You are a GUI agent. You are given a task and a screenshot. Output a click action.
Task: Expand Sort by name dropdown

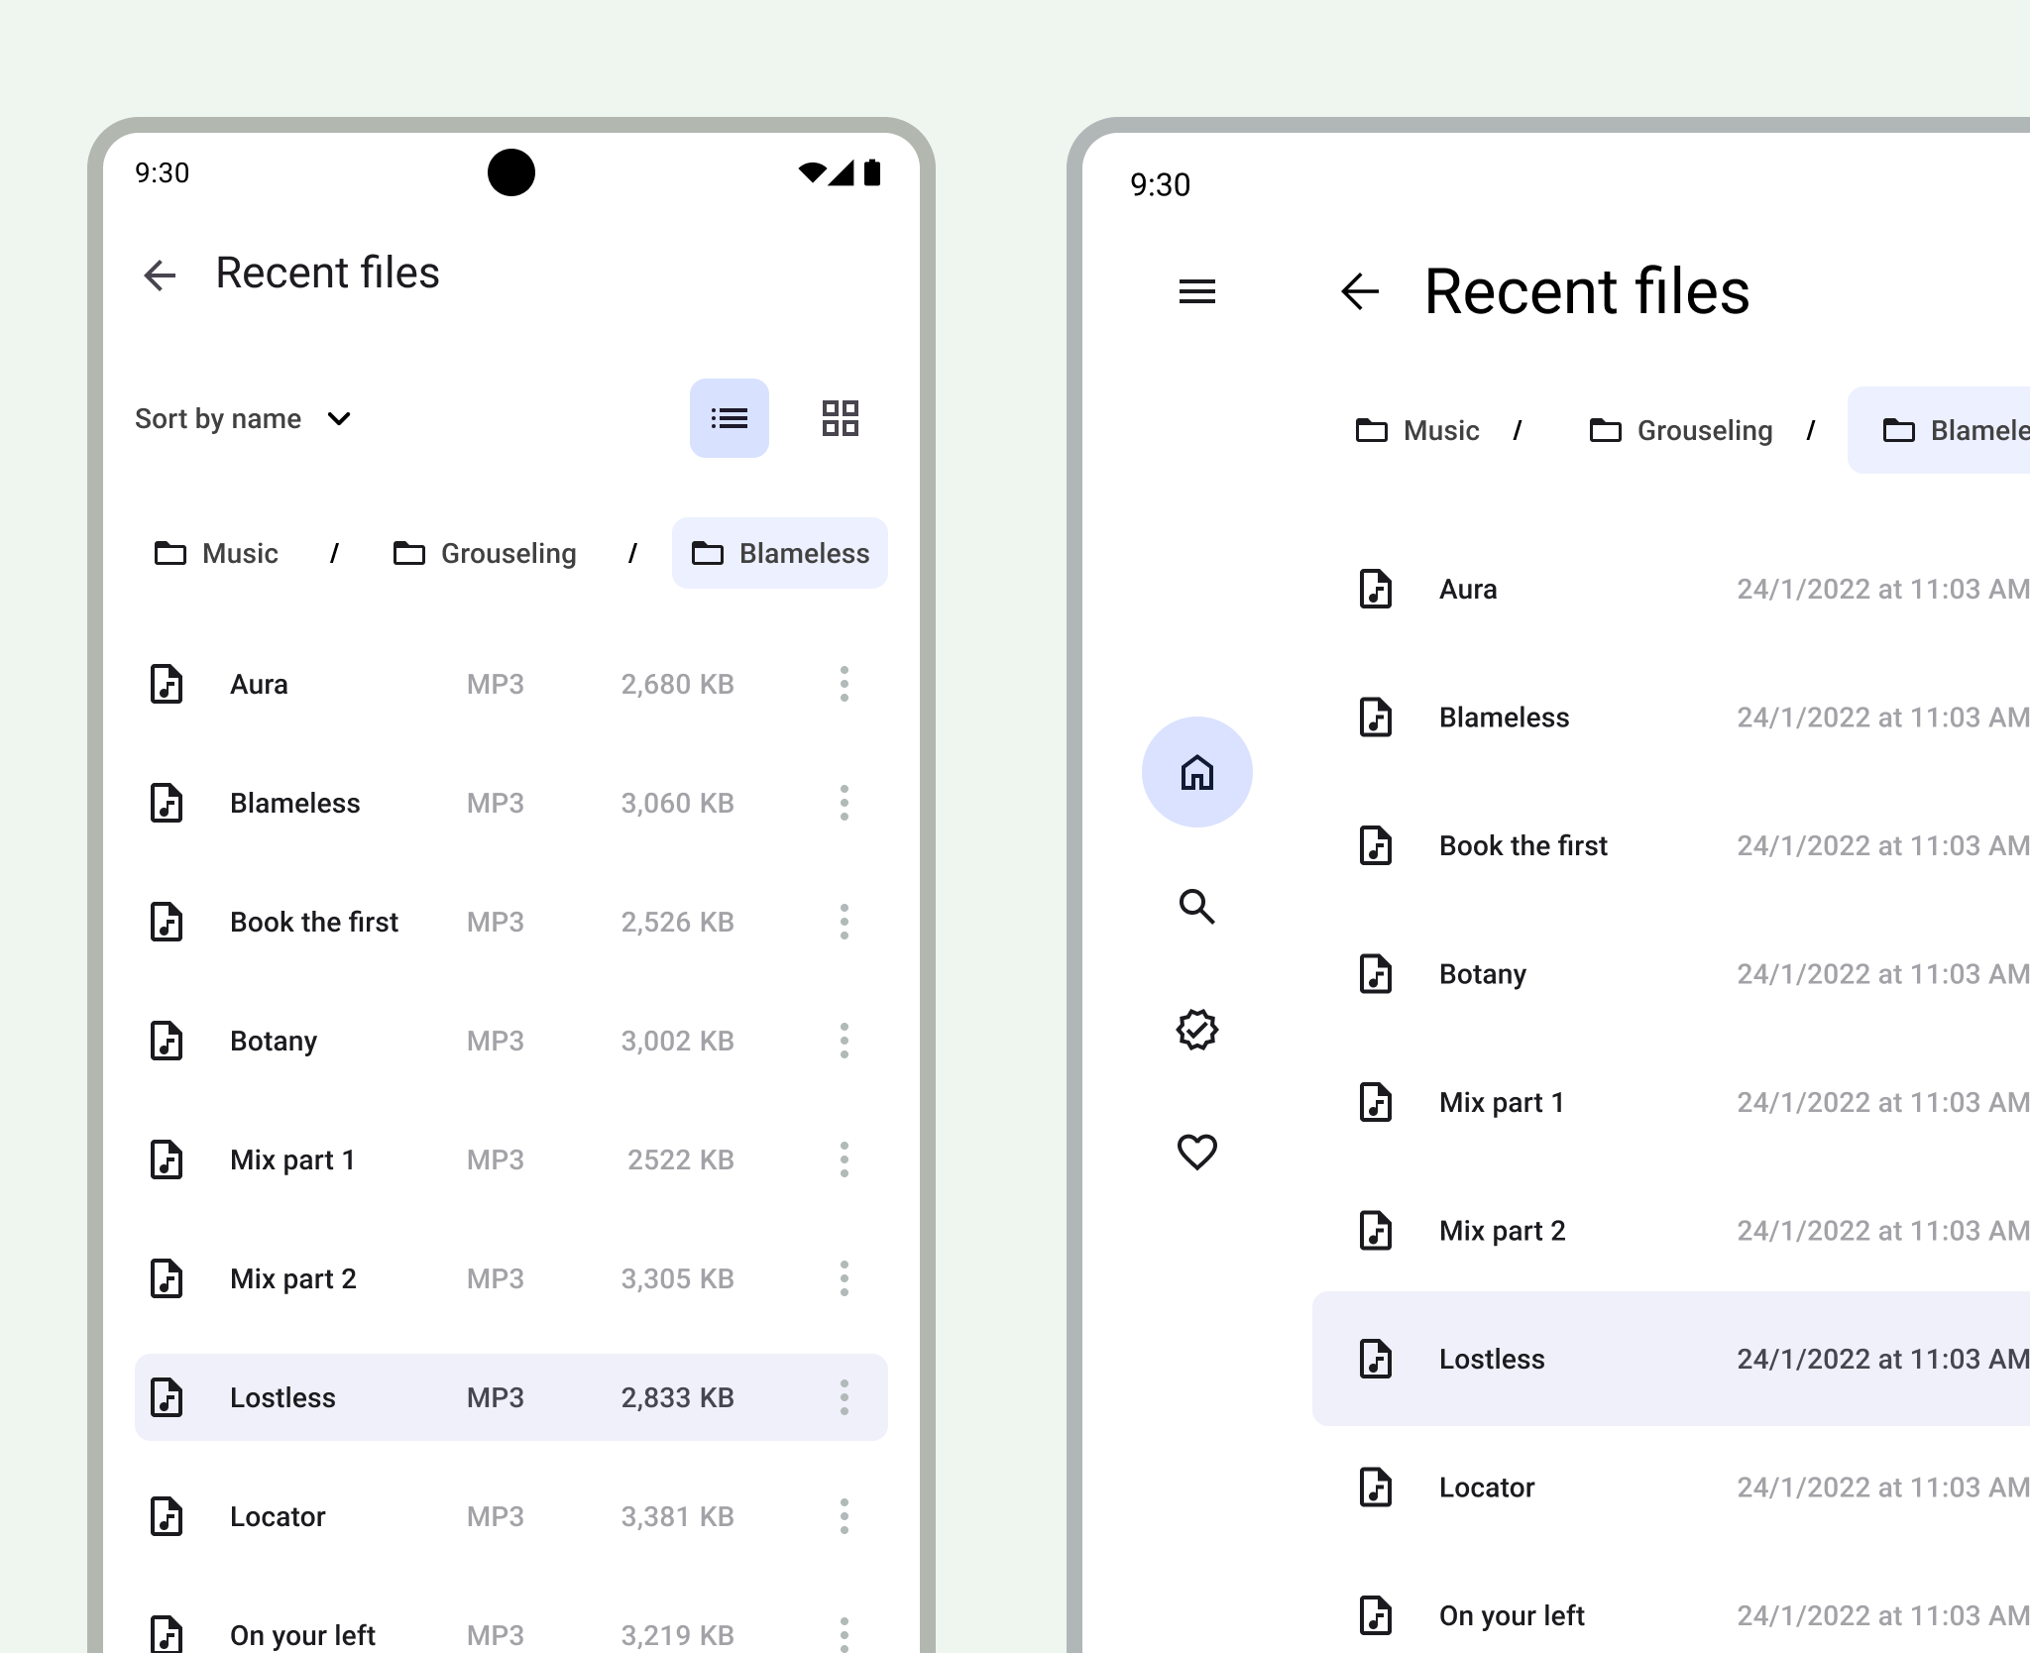(243, 418)
